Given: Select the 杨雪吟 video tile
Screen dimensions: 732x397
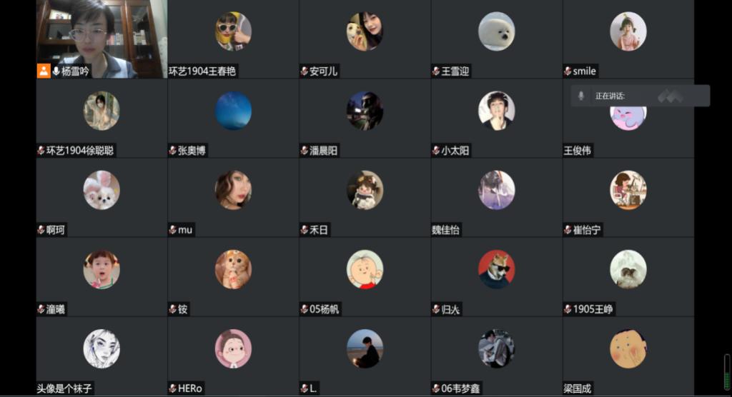Looking at the screenshot, I should [102, 39].
